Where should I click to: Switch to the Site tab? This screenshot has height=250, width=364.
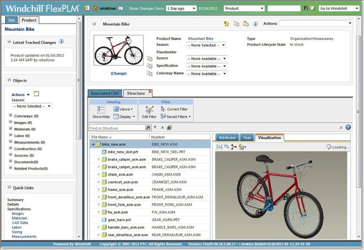[11, 20]
